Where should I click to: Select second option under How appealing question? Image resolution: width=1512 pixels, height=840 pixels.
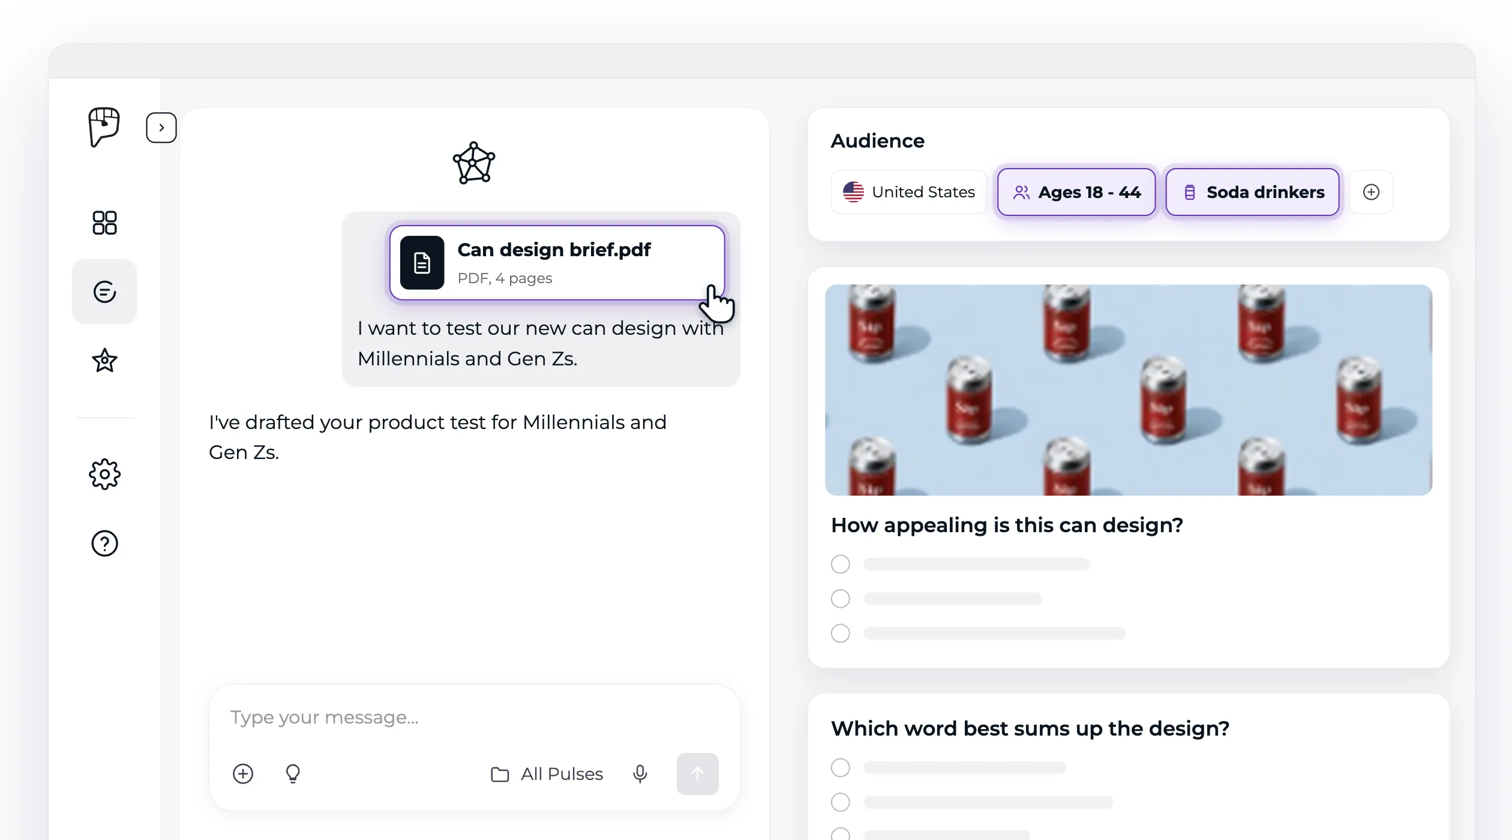(x=840, y=599)
